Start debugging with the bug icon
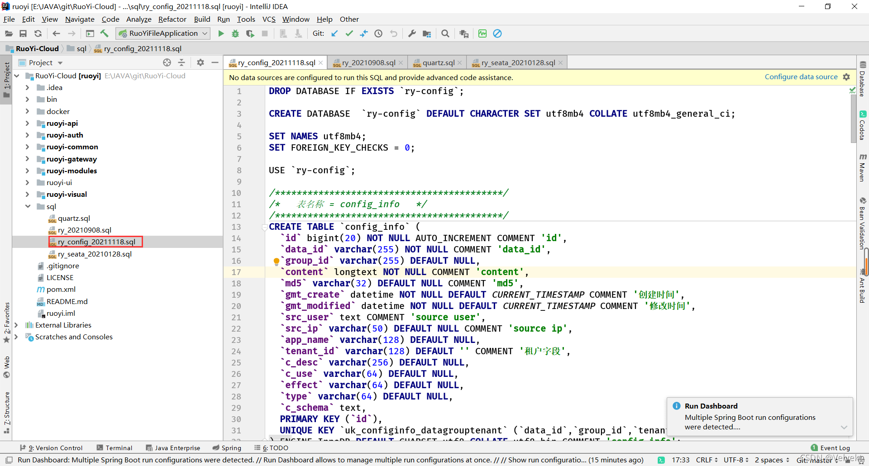Image resolution: width=869 pixels, height=466 pixels. point(235,33)
